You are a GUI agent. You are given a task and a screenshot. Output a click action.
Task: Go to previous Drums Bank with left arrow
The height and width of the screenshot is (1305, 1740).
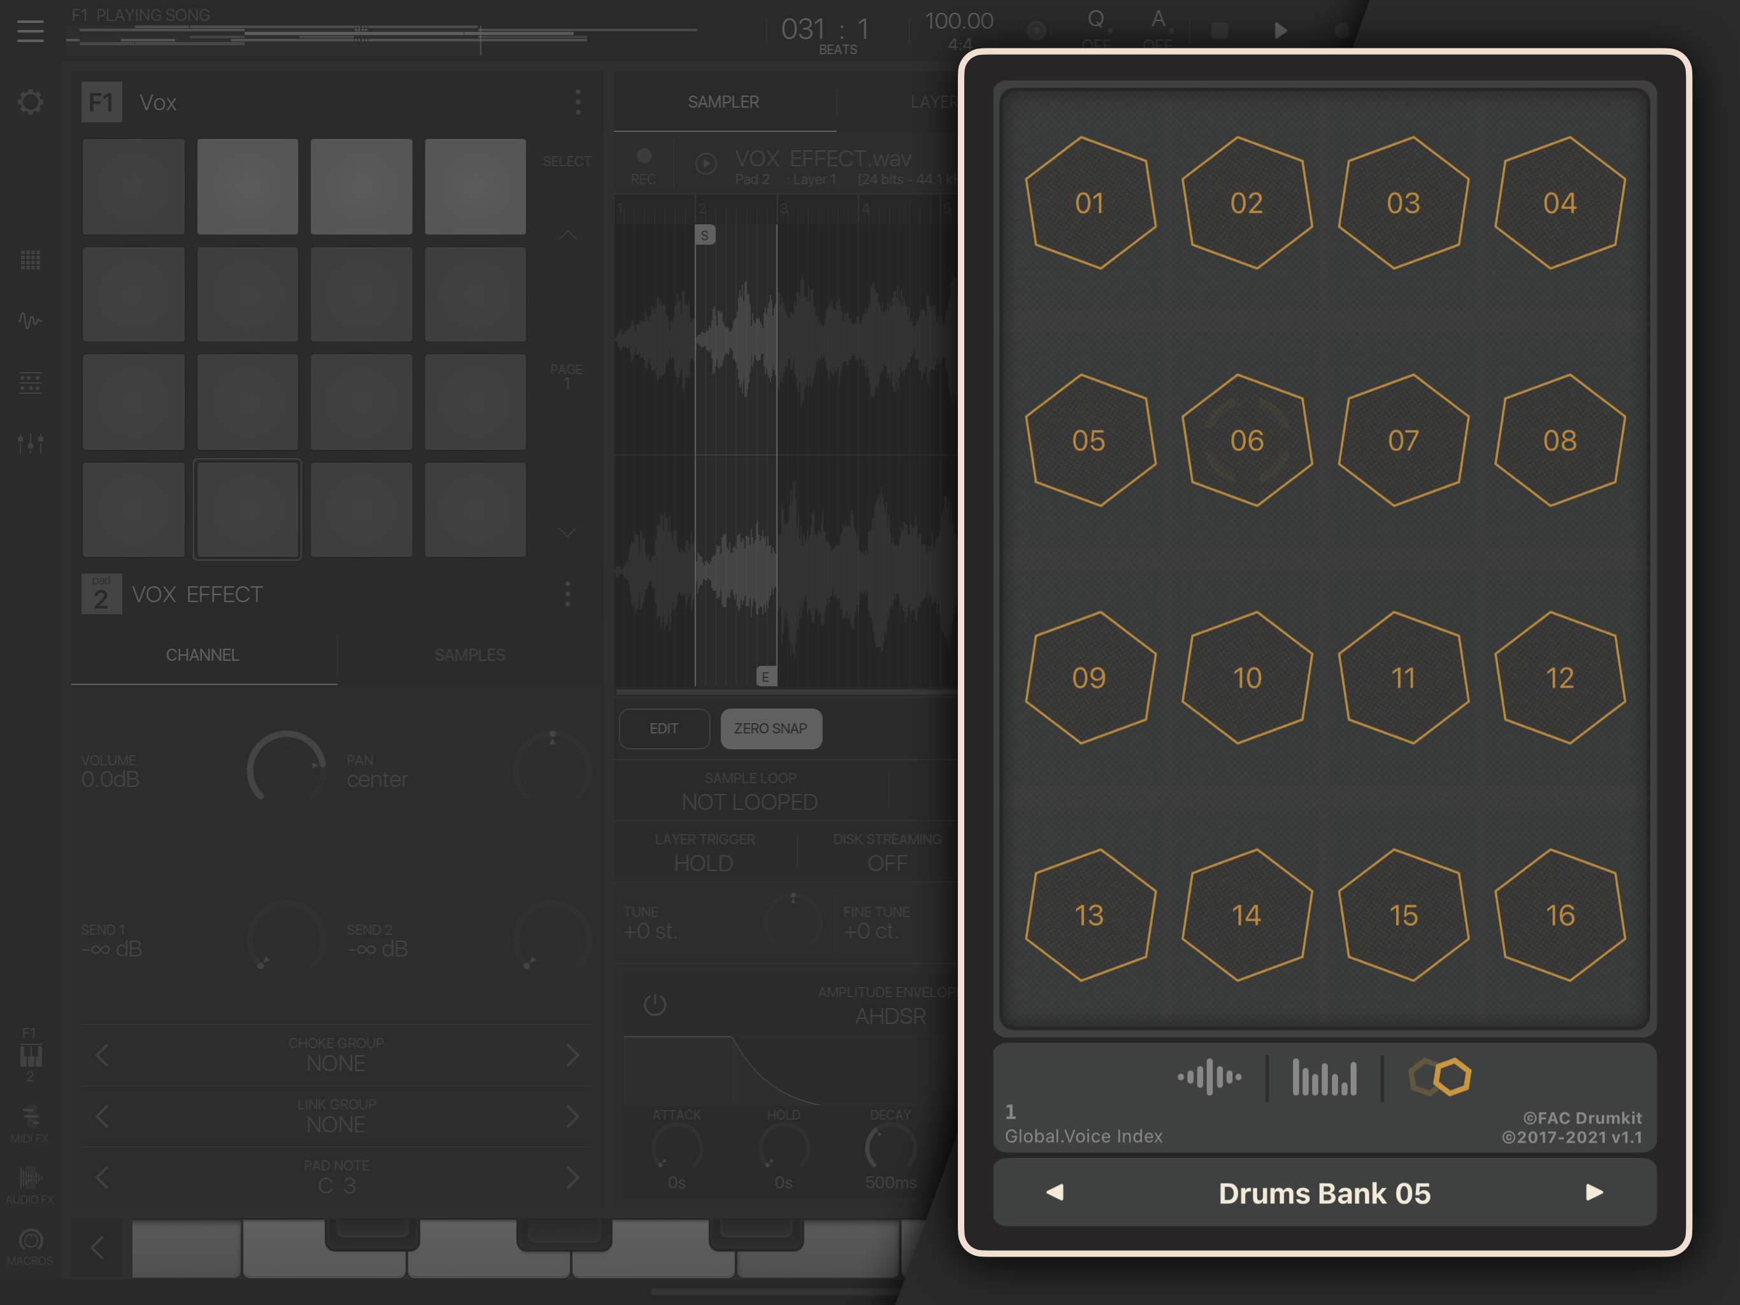1055,1192
